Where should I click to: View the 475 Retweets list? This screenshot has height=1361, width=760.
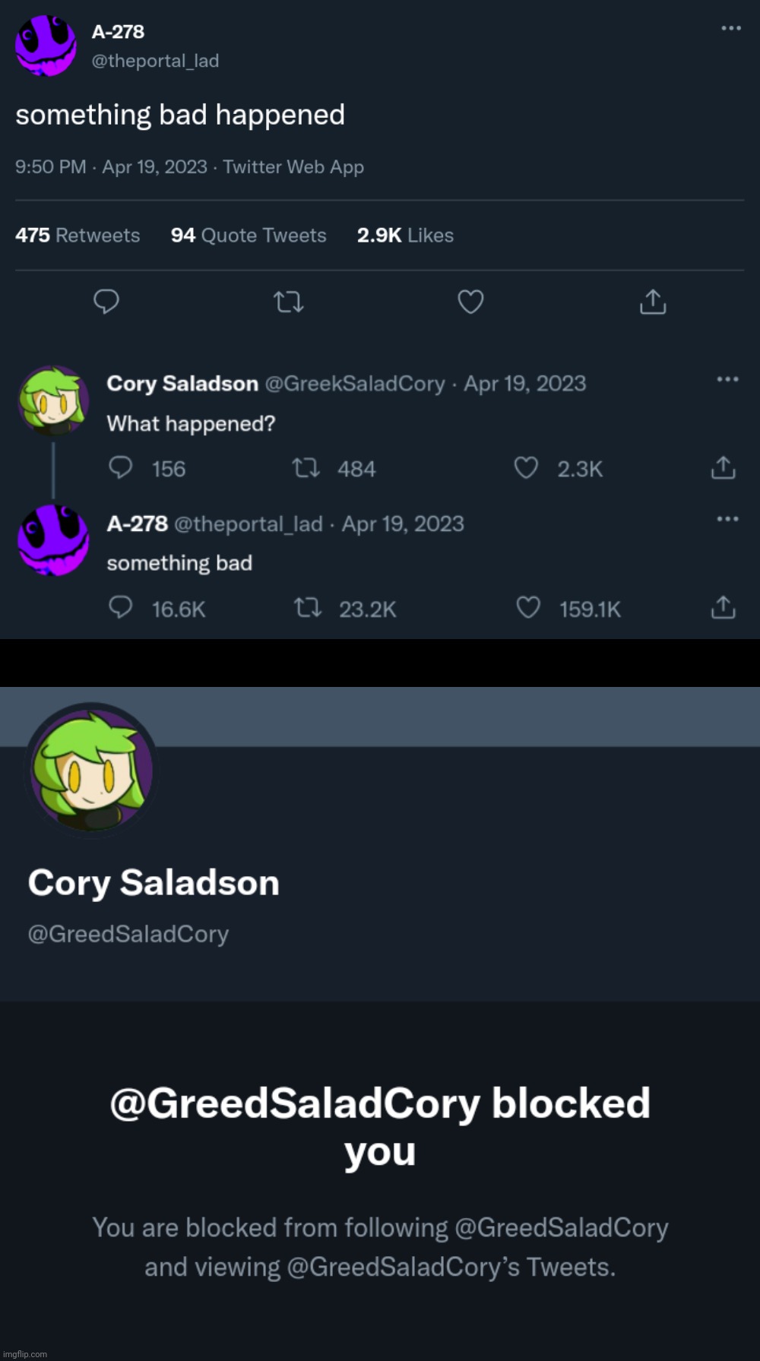[78, 236]
